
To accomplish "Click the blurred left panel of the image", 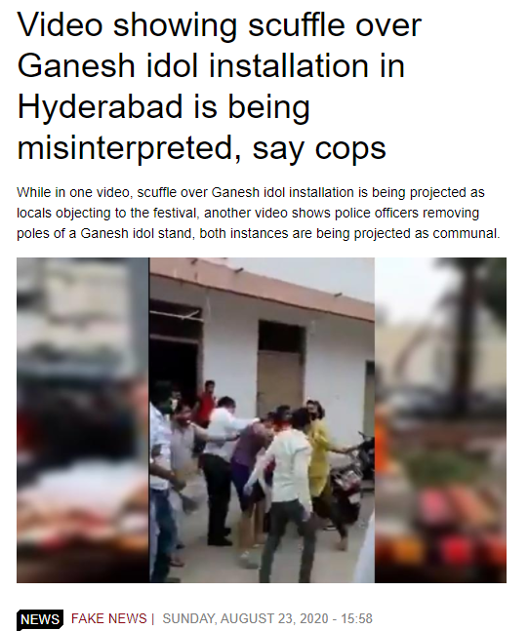I will point(83,420).
